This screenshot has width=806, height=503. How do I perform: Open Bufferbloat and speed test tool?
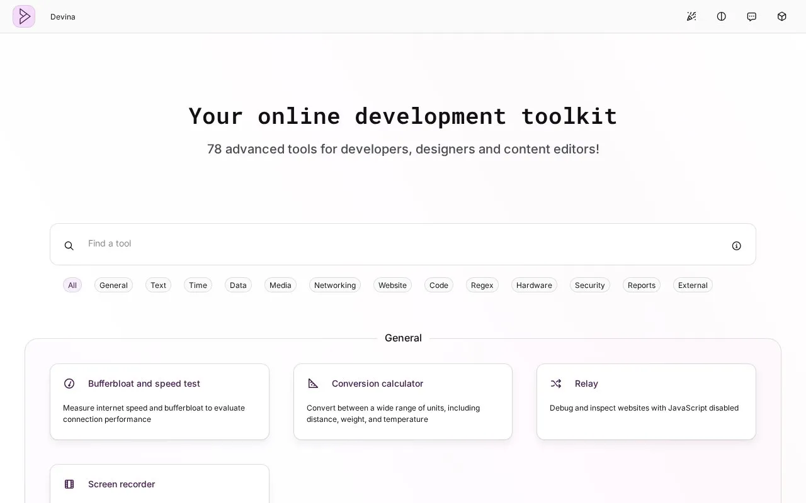point(159,402)
